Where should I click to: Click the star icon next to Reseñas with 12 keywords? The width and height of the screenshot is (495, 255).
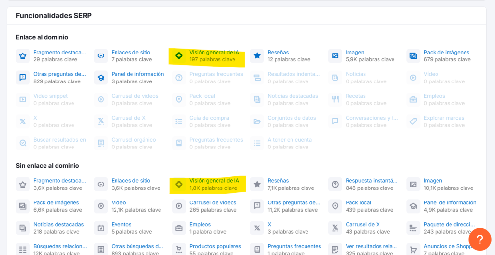(257, 56)
